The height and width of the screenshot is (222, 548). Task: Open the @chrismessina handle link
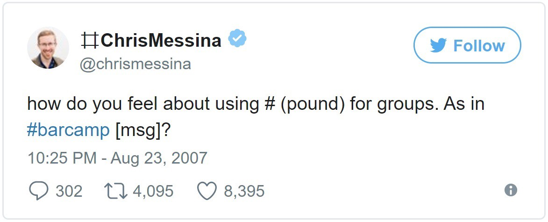point(135,64)
